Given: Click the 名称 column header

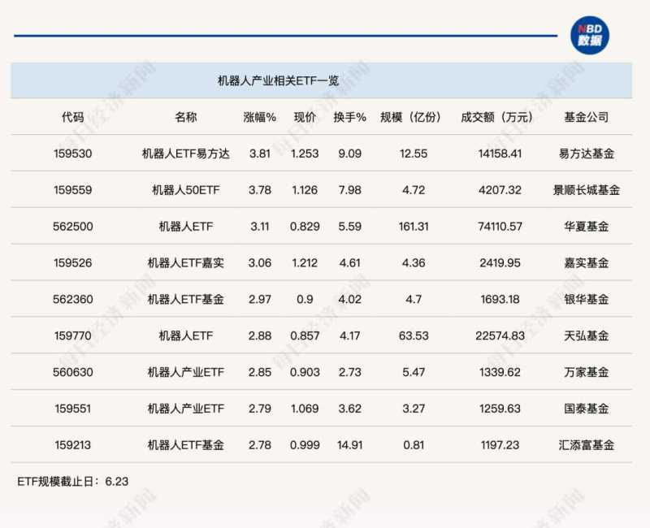Looking at the screenshot, I should 186,117.
